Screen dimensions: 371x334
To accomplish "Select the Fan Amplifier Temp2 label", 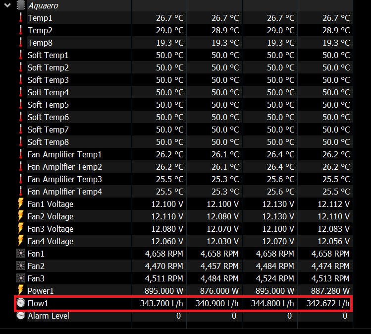I will (65, 167).
